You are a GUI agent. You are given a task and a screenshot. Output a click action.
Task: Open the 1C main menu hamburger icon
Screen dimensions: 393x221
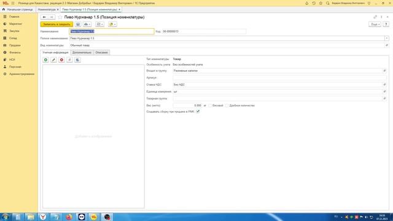point(13,3)
